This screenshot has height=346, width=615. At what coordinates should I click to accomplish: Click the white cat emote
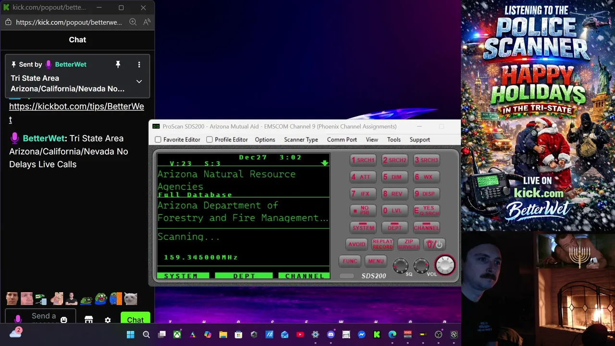(130, 299)
